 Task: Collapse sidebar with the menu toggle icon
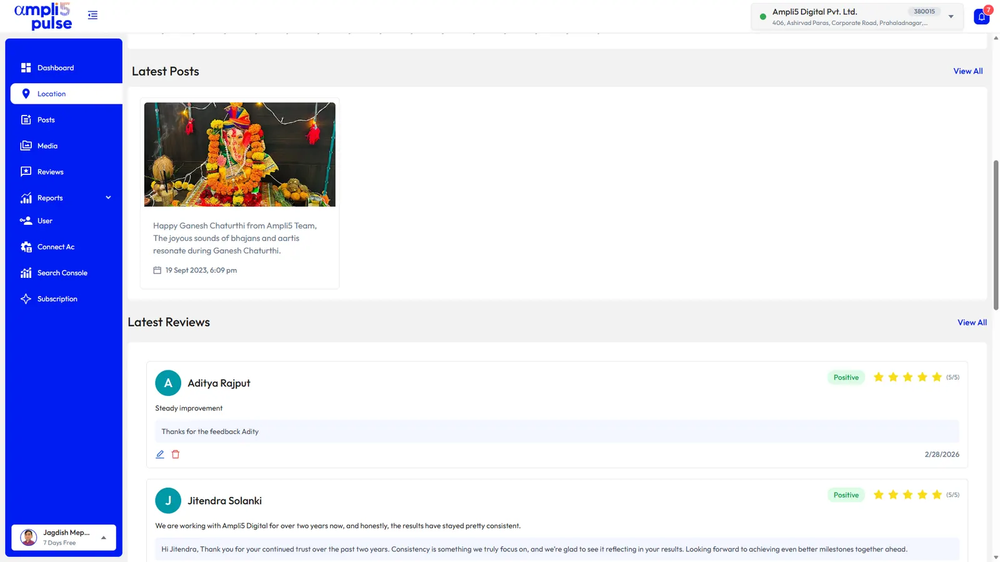(92, 15)
